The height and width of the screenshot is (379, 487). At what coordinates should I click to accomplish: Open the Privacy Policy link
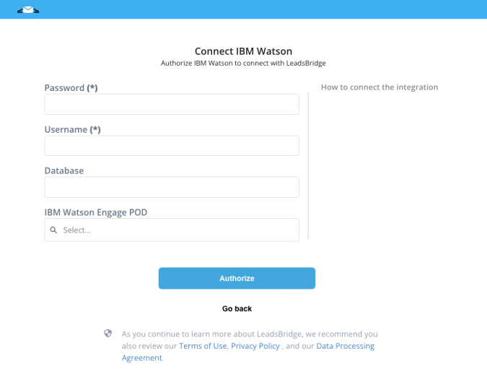tap(255, 346)
